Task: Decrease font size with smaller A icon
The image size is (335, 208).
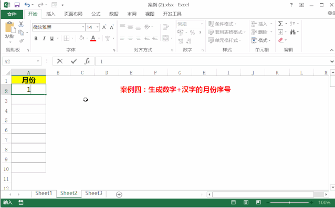Action: [x=112, y=27]
